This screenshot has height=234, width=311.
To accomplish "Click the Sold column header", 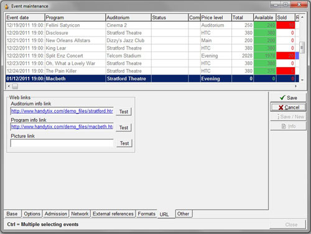I will [x=285, y=17].
